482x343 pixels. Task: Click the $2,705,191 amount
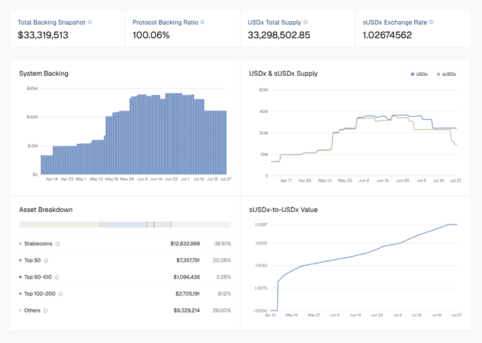pos(188,293)
